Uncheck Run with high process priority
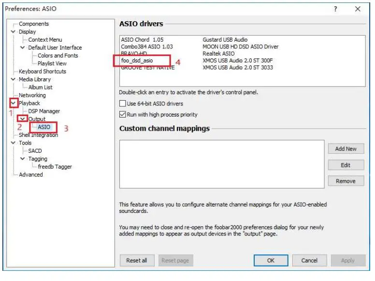Image resolution: width=375 pixels, height=281 pixels. click(122, 115)
